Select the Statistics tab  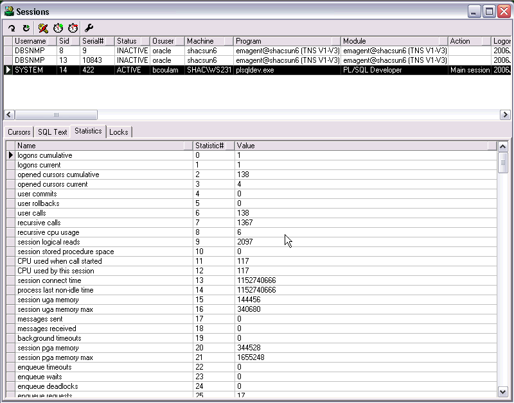point(88,131)
